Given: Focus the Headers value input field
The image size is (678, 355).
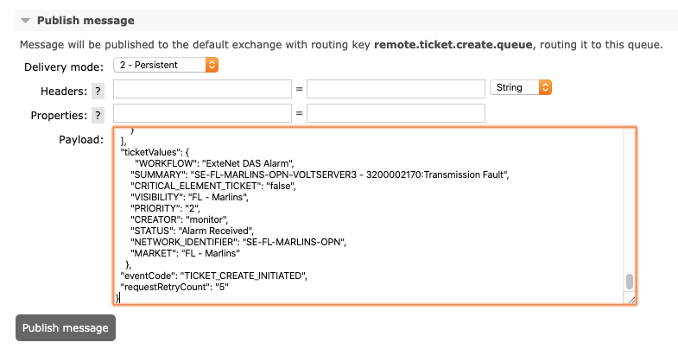Looking at the screenshot, I should (x=395, y=89).
